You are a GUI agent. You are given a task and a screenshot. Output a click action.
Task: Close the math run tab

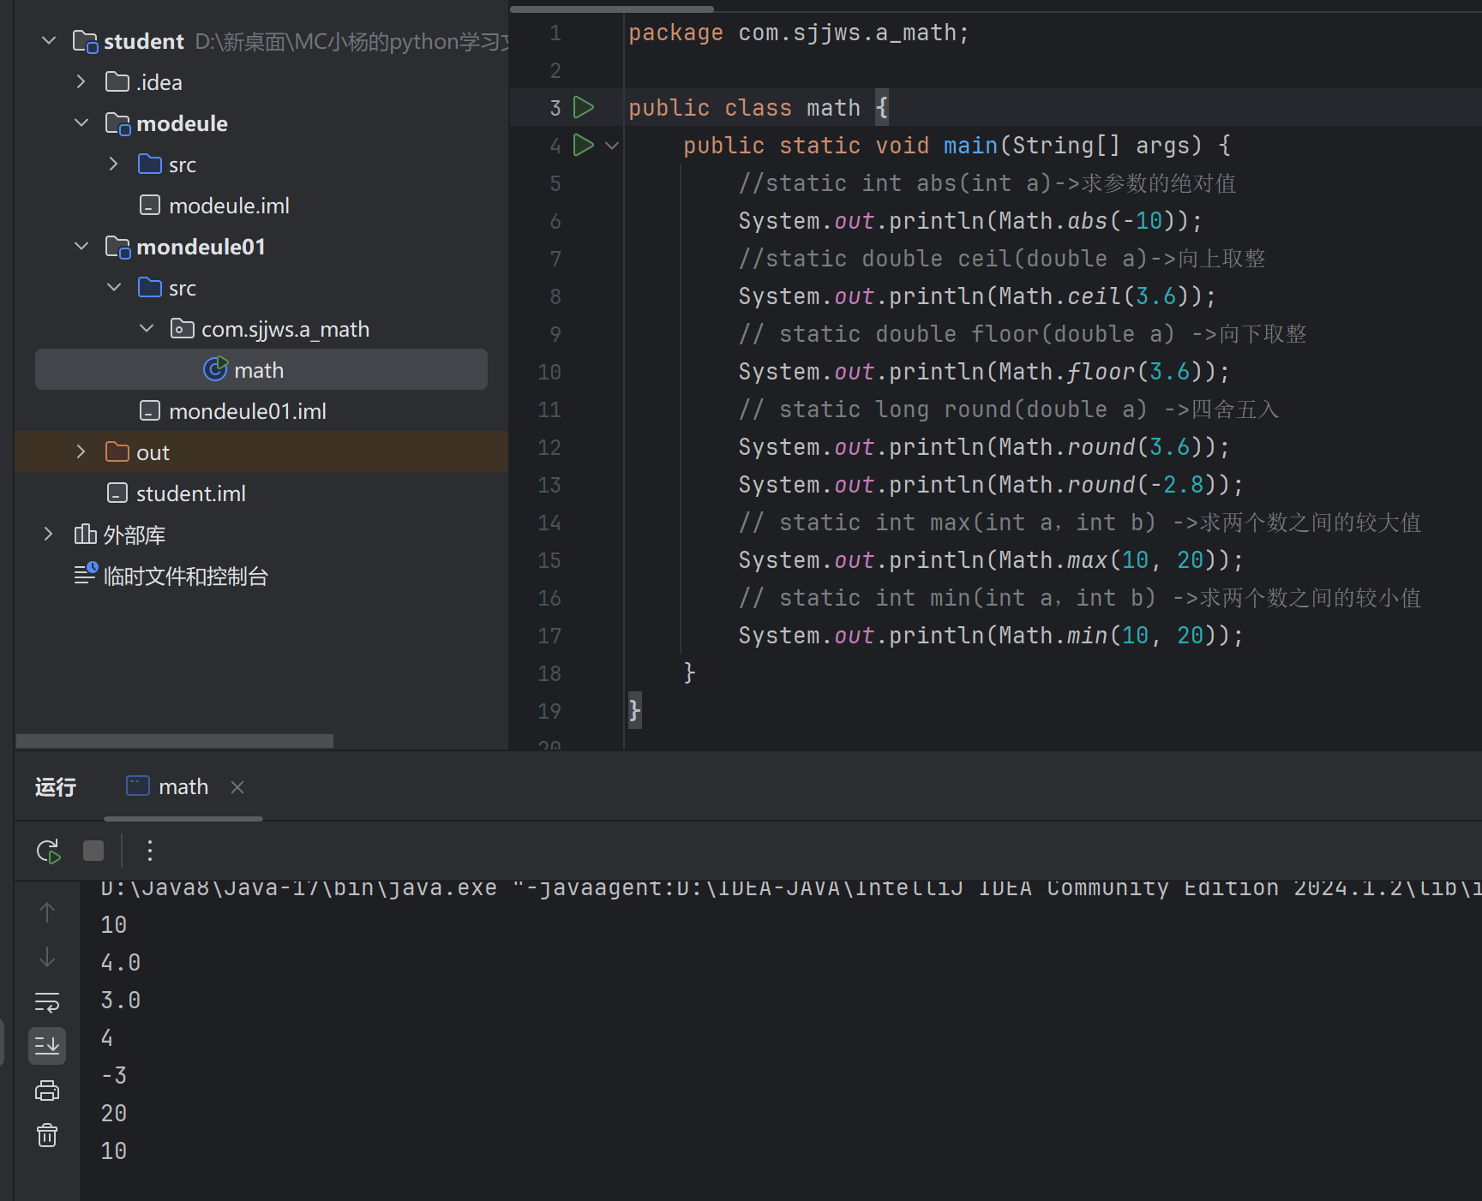237,787
